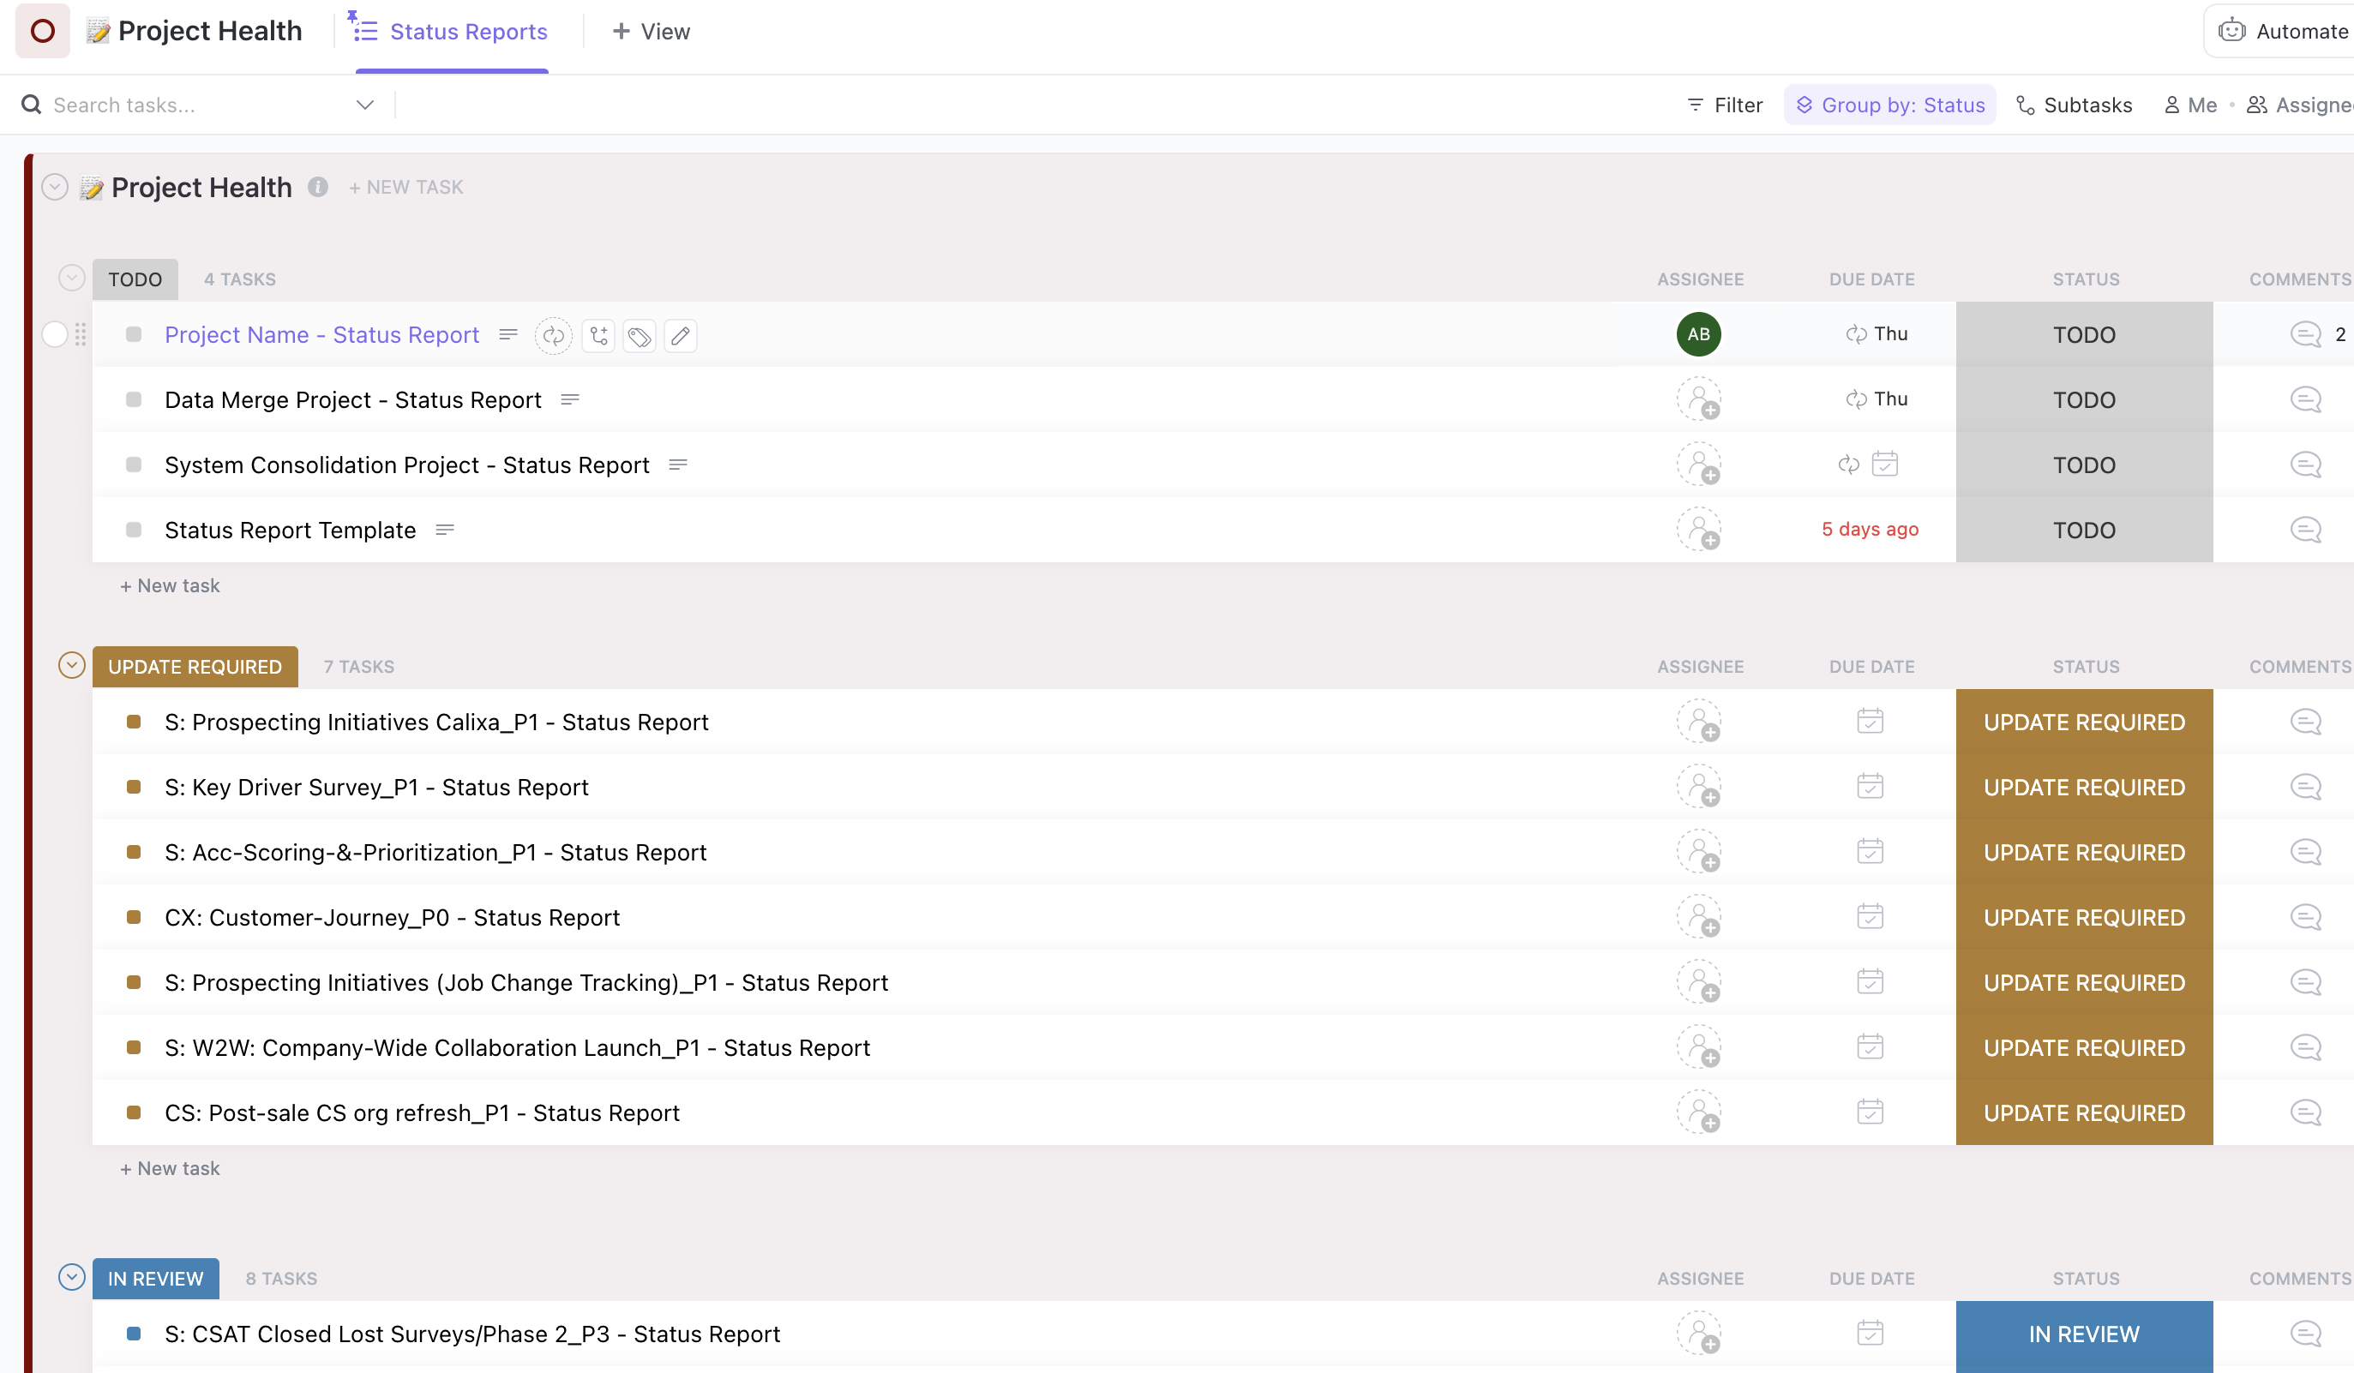This screenshot has width=2354, height=1373.
Task: Set due date for CX: Customer-Journey_P0
Action: [x=1871, y=917]
